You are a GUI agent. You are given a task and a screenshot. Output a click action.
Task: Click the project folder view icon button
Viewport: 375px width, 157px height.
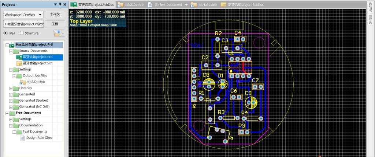pos(57,33)
